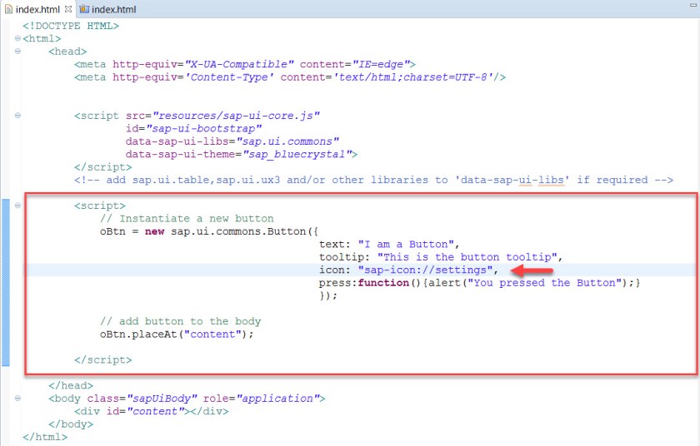Viewport: 700px width, 446px height.
Task: Click the "function" keyword in the press handler
Action: [383, 283]
